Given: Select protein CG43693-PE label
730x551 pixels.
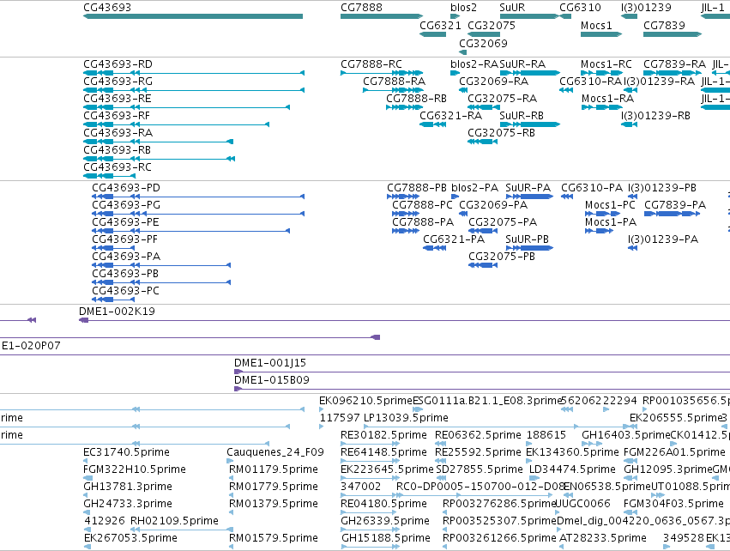Looking at the screenshot, I should point(126,222).
